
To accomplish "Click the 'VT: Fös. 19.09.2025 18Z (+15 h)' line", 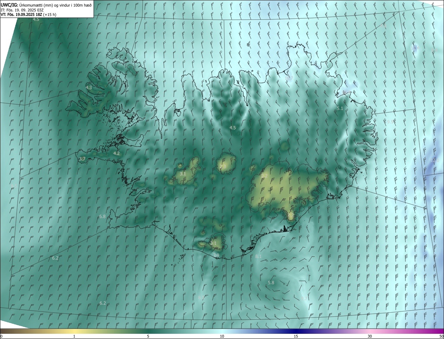I will [x=28, y=15].
